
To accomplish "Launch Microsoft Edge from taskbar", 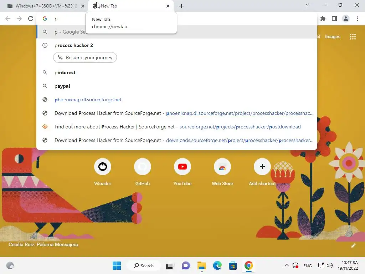I will 217,265.
